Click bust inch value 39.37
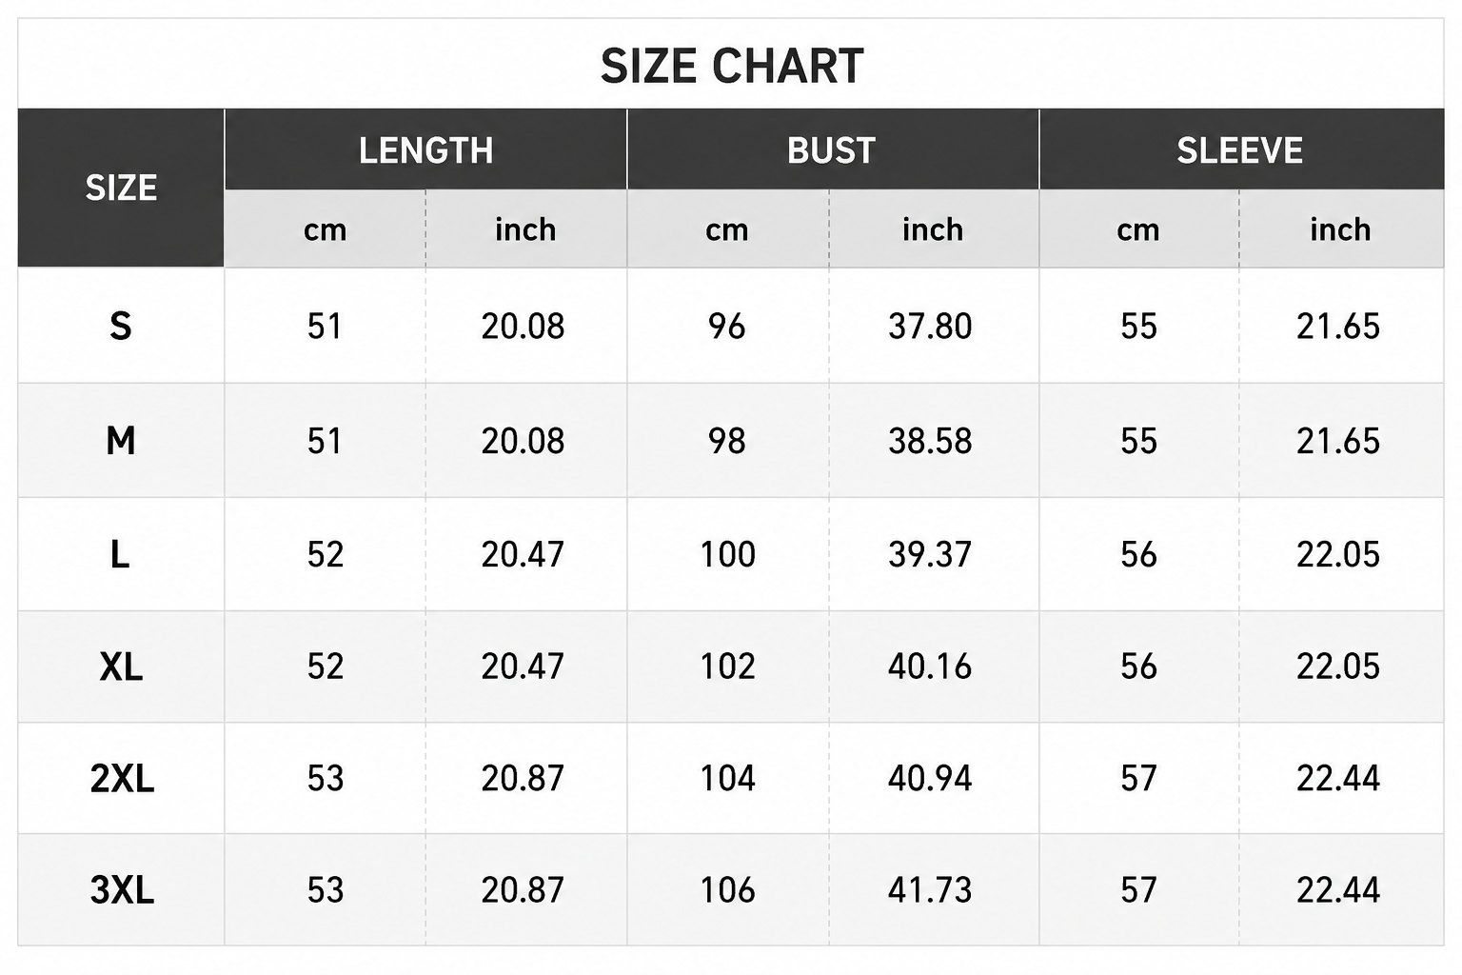The image size is (1462, 975). pyautogui.click(x=930, y=554)
